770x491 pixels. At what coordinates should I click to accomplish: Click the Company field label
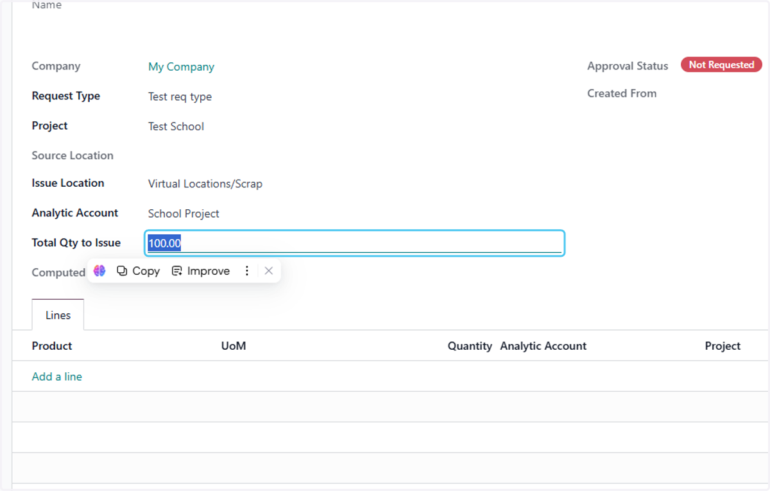[56, 66]
